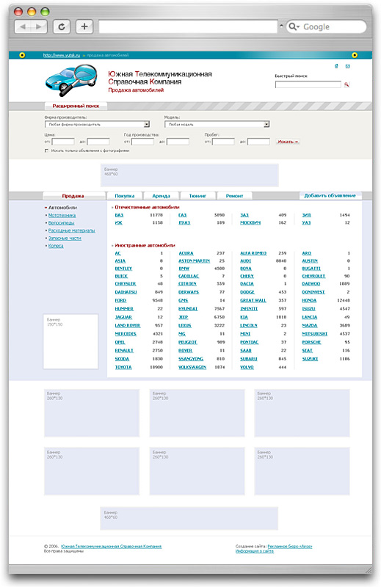The width and height of the screenshot is (381, 587).
Task: Open the BMW brand link
Action: point(184,269)
